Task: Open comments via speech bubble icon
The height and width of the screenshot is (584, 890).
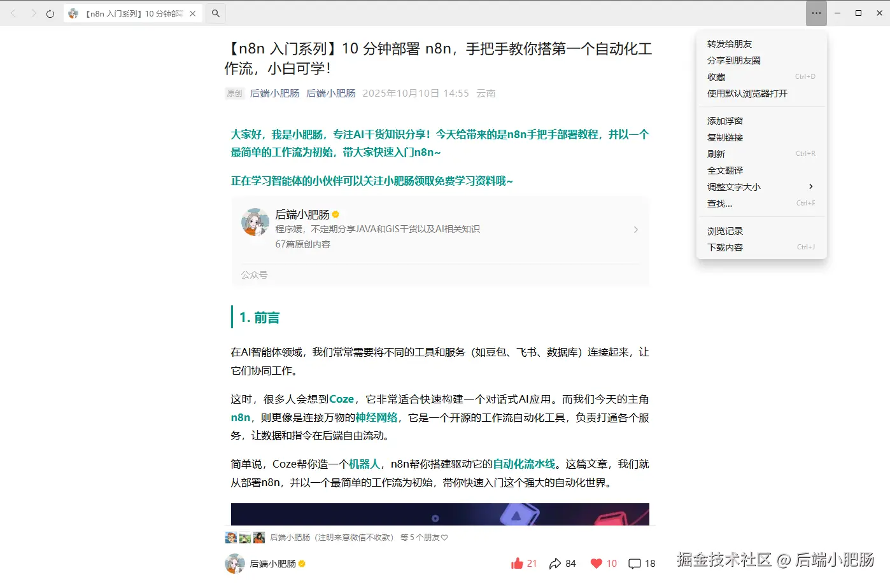Action: tap(635, 564)
